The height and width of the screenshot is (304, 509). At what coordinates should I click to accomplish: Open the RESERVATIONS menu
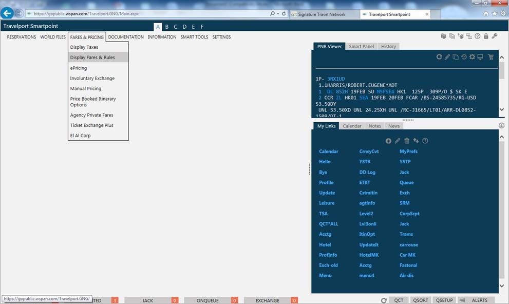(22, 37)
